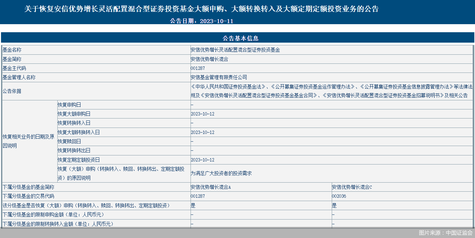Viewport: 475px width, 238px height.
Task: Select the fund name value 安信优势增长灵活配置混合型证券投资基金
Action: (235, 50)
